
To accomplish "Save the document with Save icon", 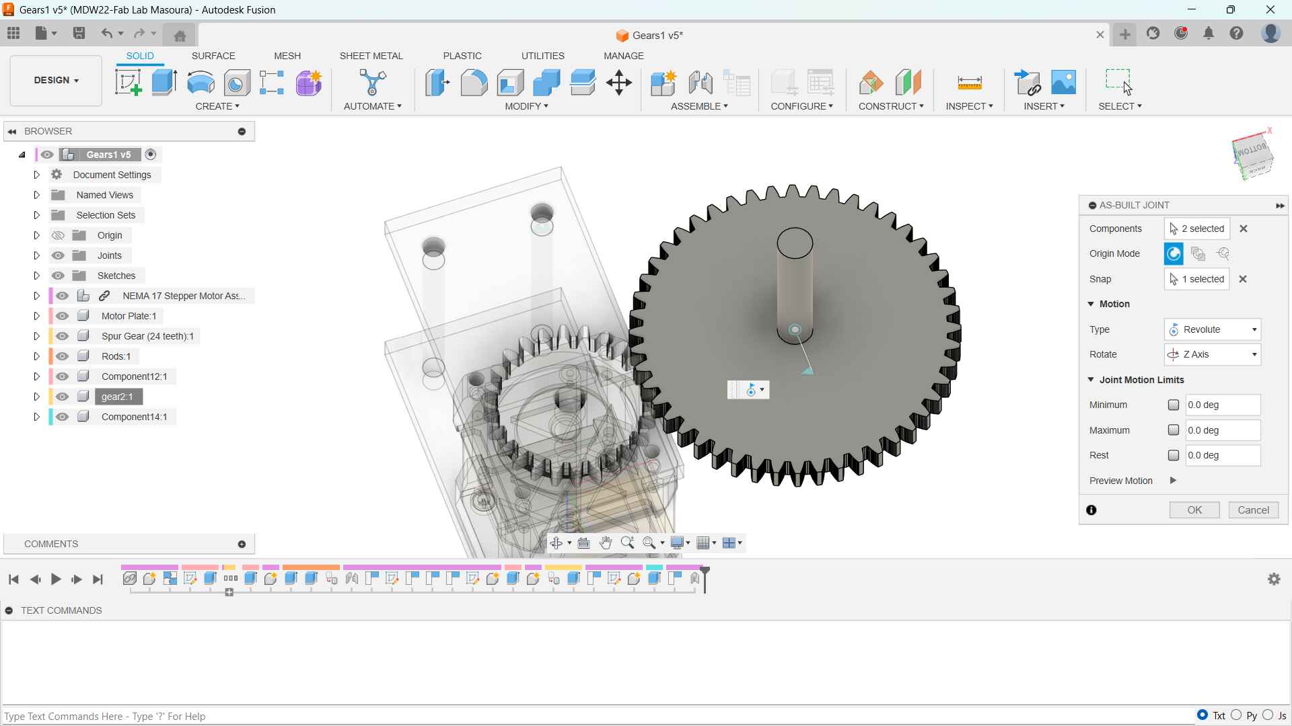I will click(79, 33).
